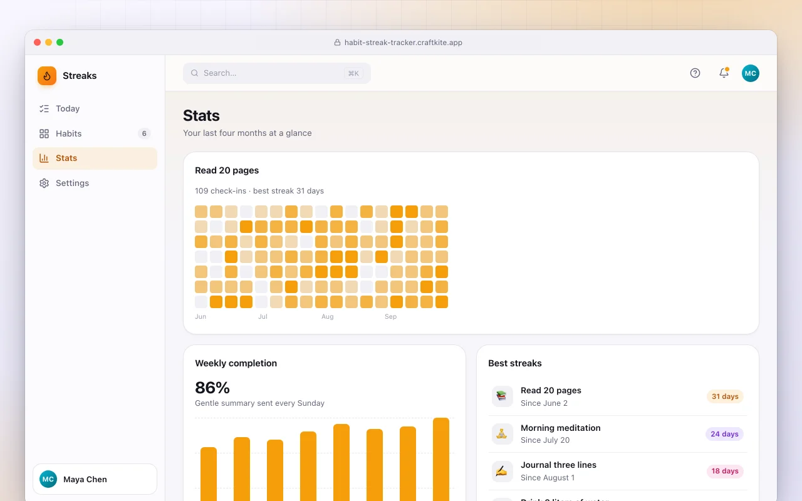
Task: Open the Read 20 pages streak row
Action: (617, 396)
